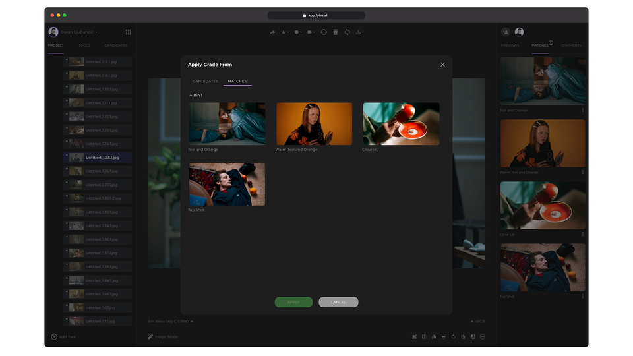Screen dimensions: 633x356
Task: Open the star rating dropdown
Action: pos(285,32)
